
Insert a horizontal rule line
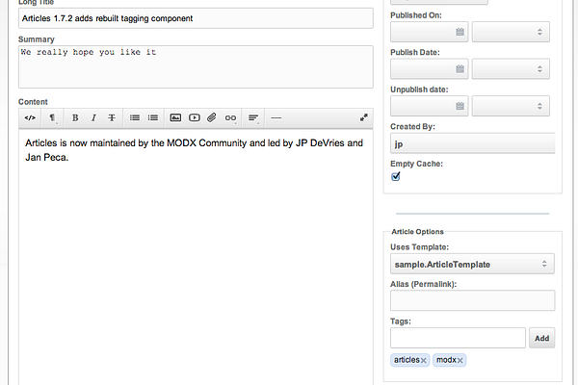[276, 117]
